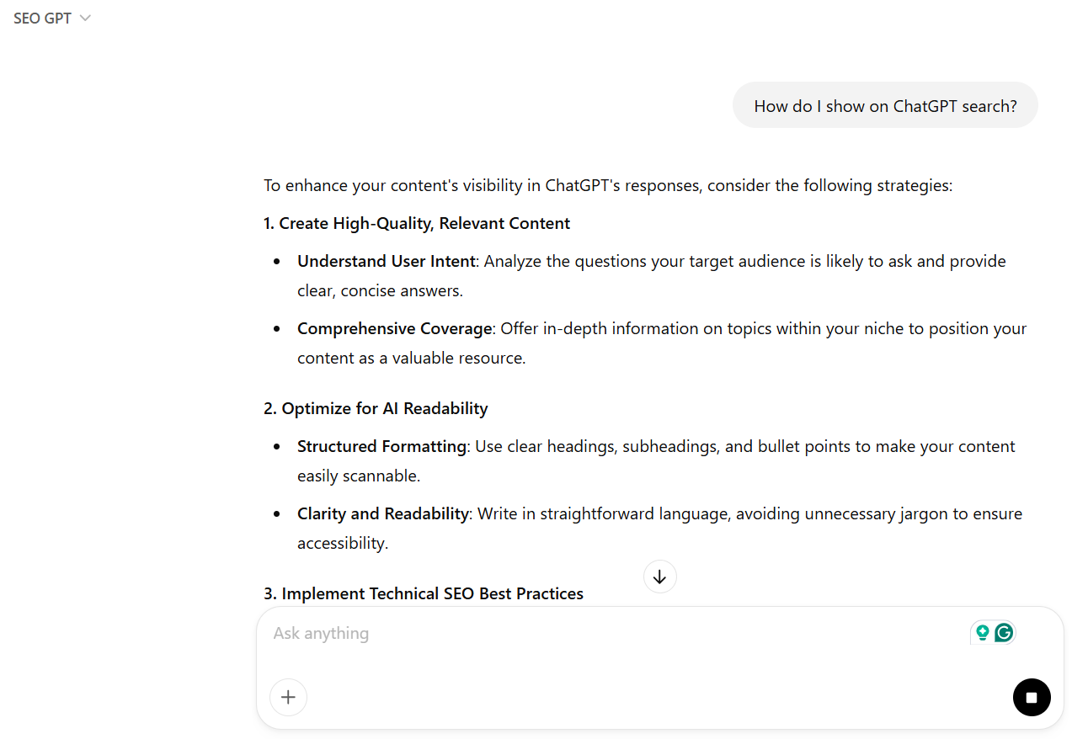The width and height of the screenshot is (1072, 739).
Task: Click the bold text Comprehensive Coverage
Action: pyautogui.click(x=394, y=328)
